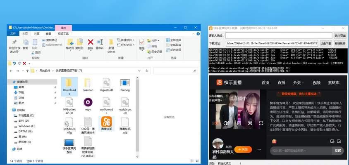The image size is (349, 165).
Task: Expand the address bar history dropdown
Action: click(139, 71)
